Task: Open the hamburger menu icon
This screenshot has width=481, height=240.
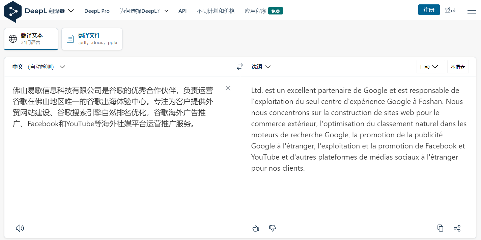Action: click(x=472, y=11)
